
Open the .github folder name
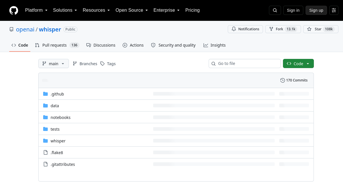click(57, 94)
